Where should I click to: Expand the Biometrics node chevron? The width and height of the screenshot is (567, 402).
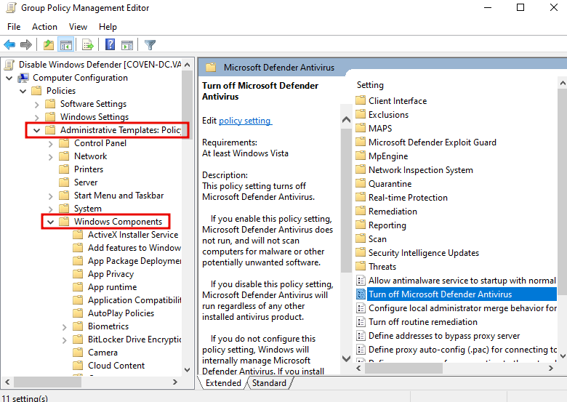pos(65,327)
